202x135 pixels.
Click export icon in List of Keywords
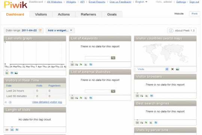coord(91,64)
